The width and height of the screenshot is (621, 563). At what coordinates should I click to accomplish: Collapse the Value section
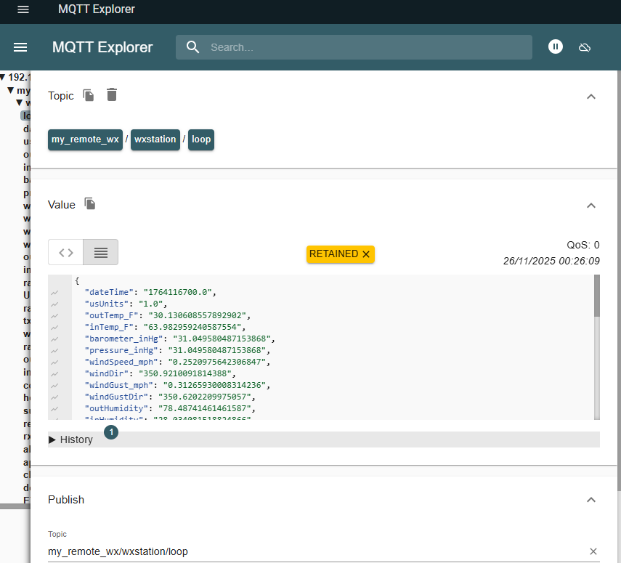[x=591, y=206]
